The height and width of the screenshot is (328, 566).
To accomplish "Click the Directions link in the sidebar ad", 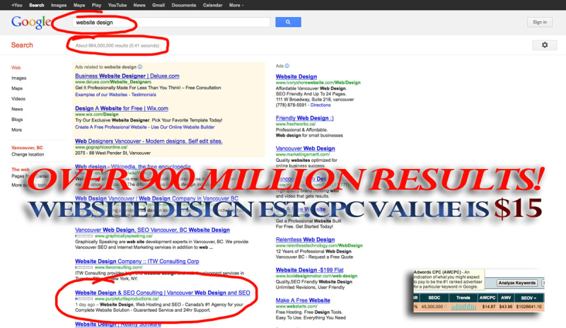I will [x=320, y=105].
